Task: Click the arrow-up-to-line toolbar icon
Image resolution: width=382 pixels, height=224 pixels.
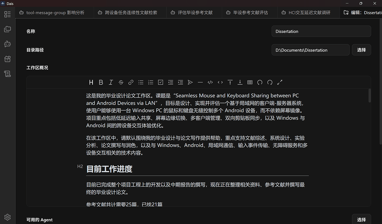Action: (x=230, y=82)
